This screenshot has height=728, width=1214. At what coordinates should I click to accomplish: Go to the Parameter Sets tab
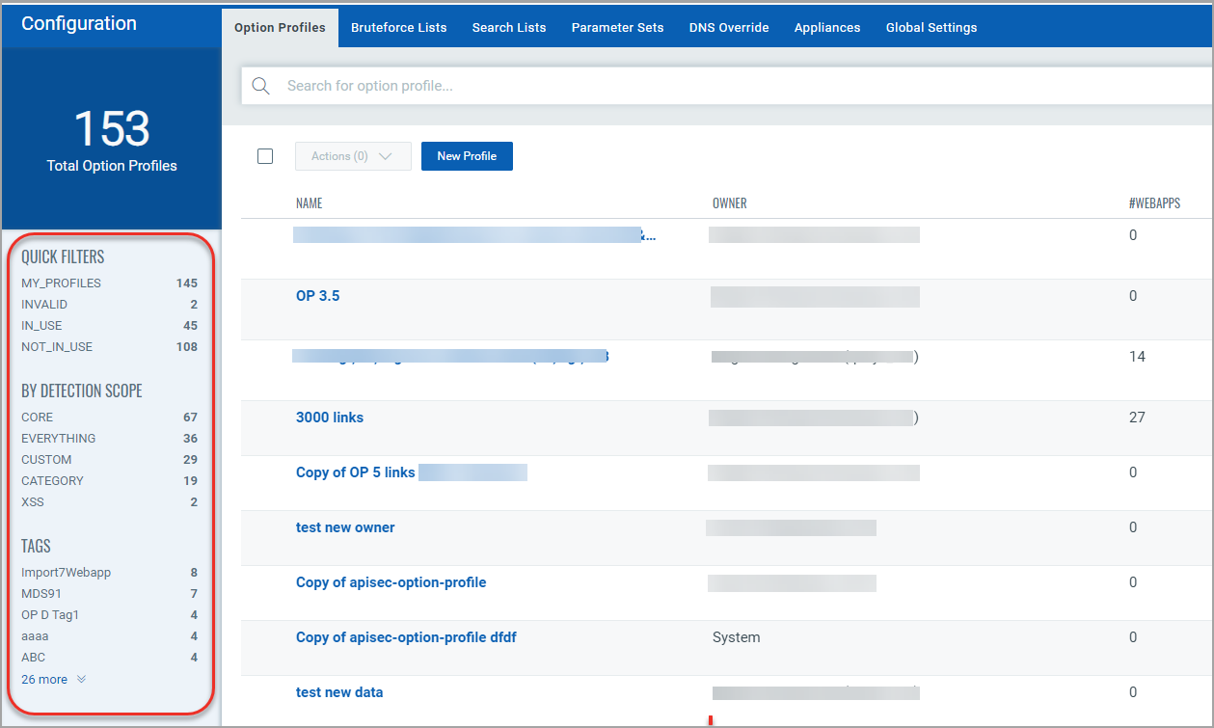[x=617, y=28]
